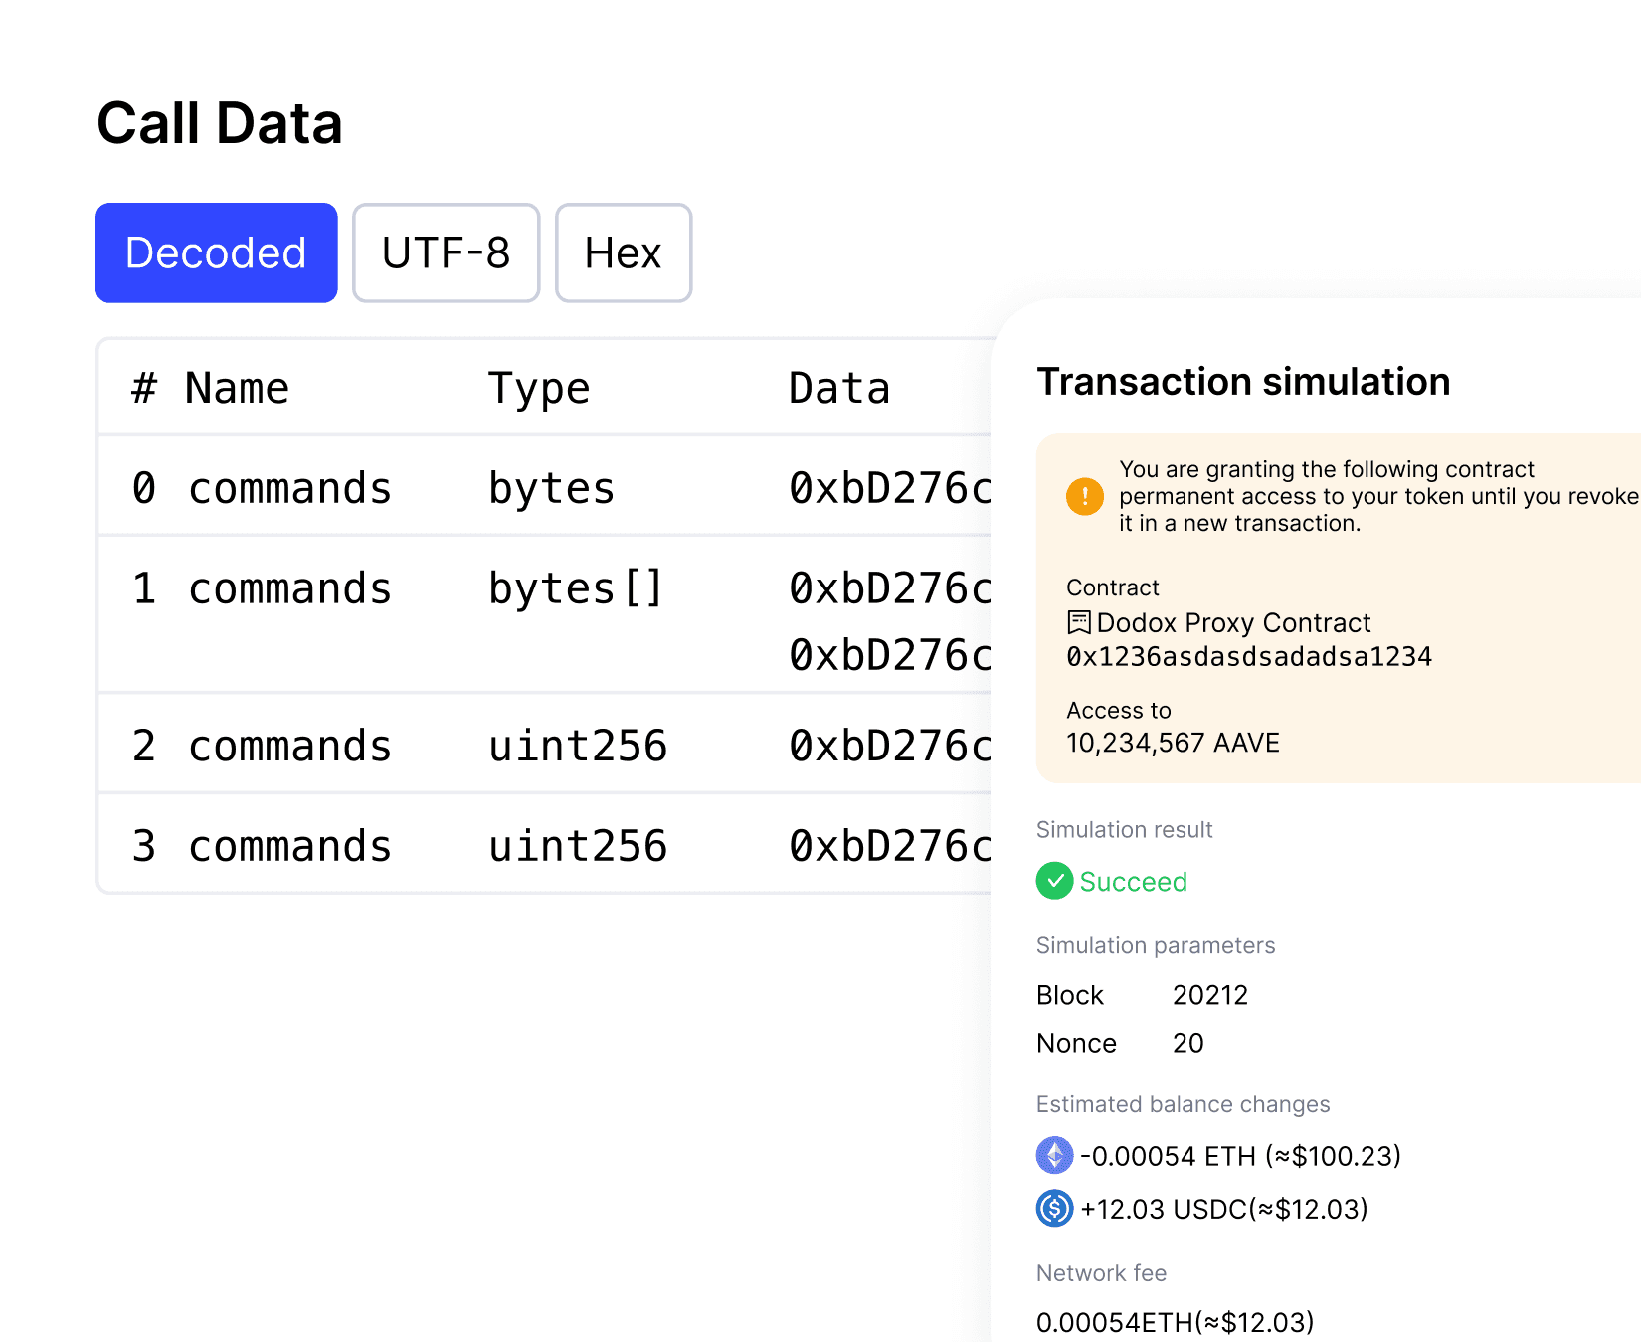Click the Simulation result label
Image resolution: width=1641 pixels, height=1342 pixels.
click(x=1125, y=830)
